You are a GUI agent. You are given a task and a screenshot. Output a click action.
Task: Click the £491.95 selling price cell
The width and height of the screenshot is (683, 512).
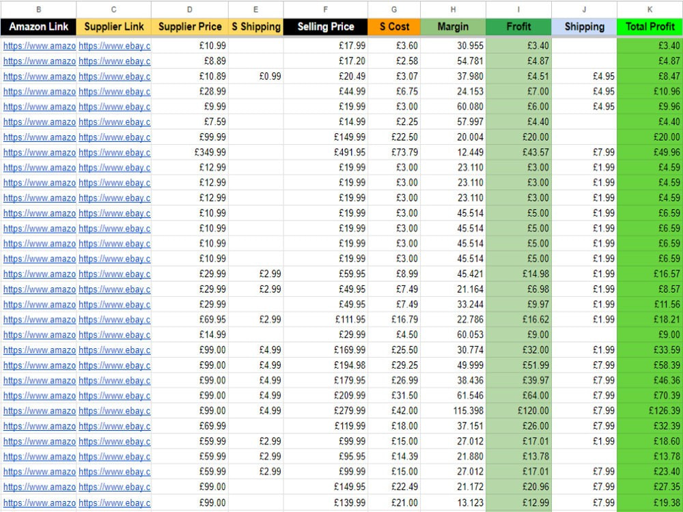[x=325, y=152]
